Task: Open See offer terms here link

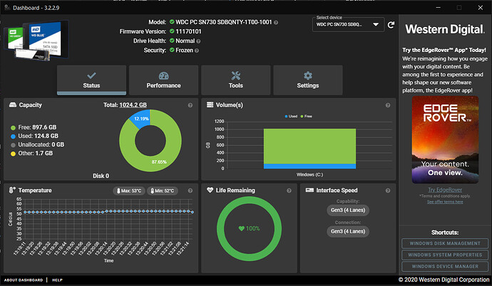Action: point(445,202)
